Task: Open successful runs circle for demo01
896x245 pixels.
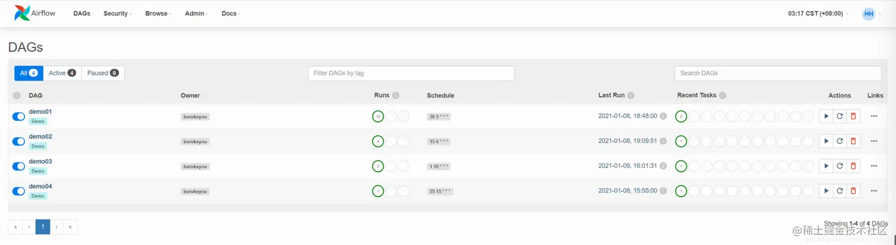Action: (378, 116)
